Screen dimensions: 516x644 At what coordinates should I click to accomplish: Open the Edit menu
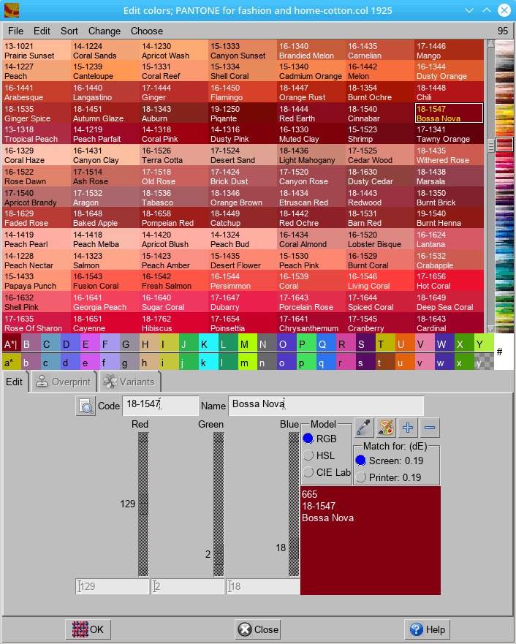(x=42, y=31)
